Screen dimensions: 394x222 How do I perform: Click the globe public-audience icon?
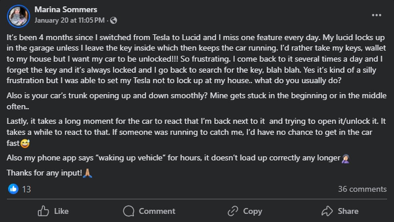(x=114, y=21)
